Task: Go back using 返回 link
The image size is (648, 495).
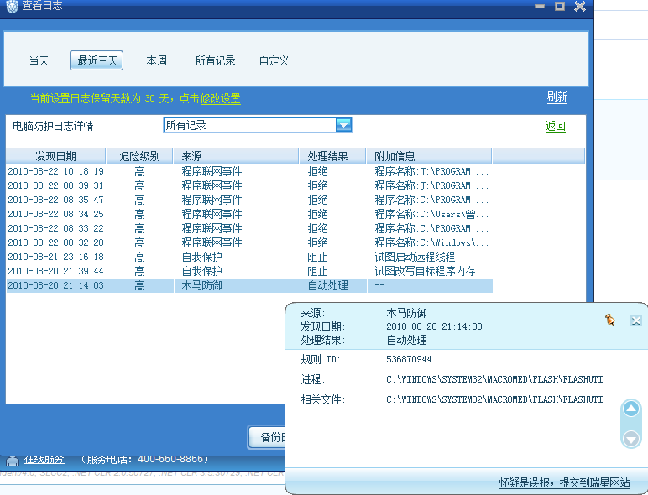Action: [555, 127]
